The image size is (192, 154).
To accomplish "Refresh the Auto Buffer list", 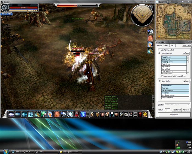I will pos(186,81).
